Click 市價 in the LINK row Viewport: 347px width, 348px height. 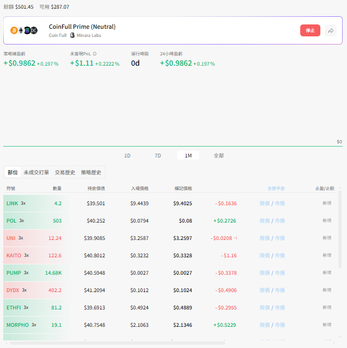coord(280,203)
